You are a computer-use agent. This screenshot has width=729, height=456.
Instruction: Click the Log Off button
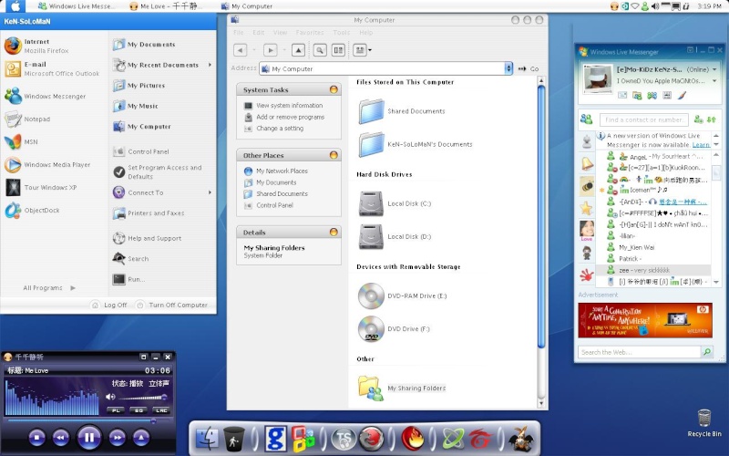pos(109,305)
